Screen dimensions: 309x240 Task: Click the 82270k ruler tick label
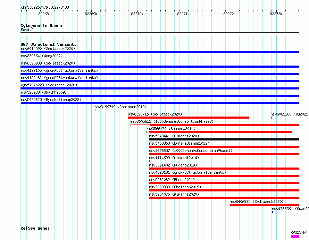coord(137,14)
